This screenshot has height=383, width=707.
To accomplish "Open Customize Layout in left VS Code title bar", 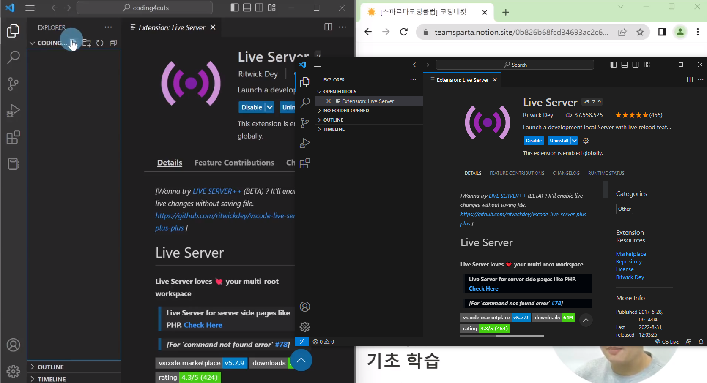I will 272,8.
